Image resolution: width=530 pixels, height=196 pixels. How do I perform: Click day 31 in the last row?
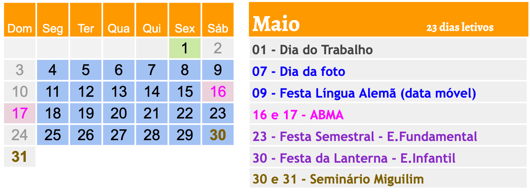(19, 157)
